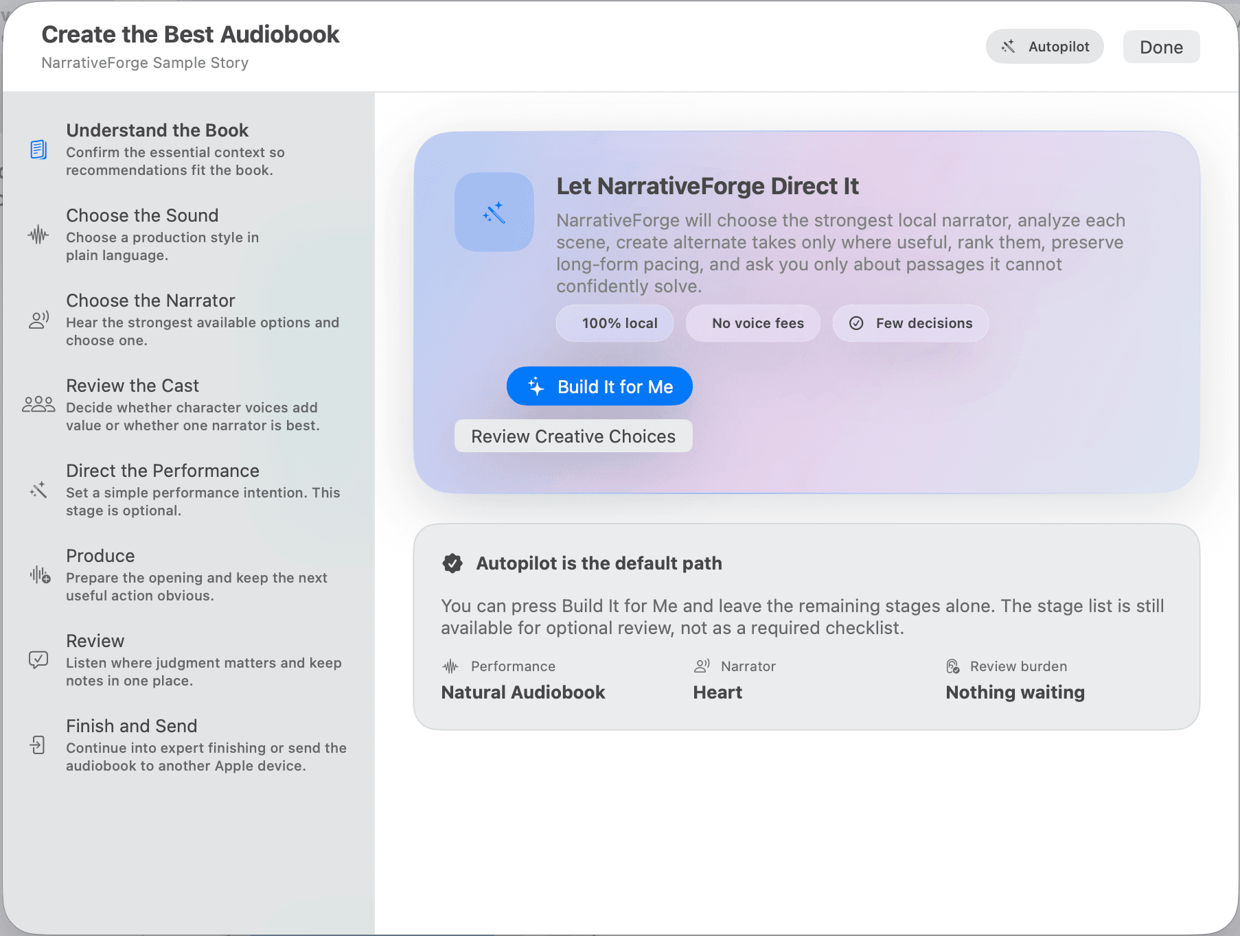The image size is (1240, 936).
Task: Select the Review stage in sidebar
Action: point(188,660)
